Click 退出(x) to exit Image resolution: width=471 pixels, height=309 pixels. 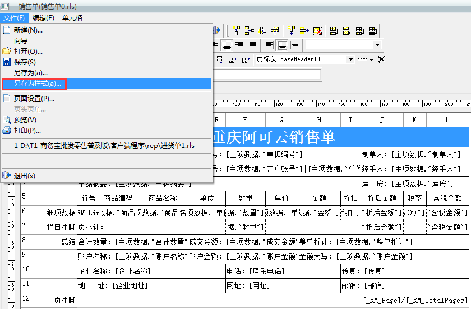coord(25,176)
